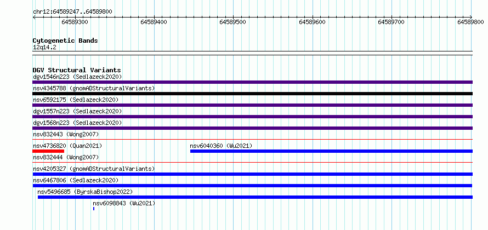
Task: Open the nsv6098843 (Wu2021) label
Action: tap(124, 203)
